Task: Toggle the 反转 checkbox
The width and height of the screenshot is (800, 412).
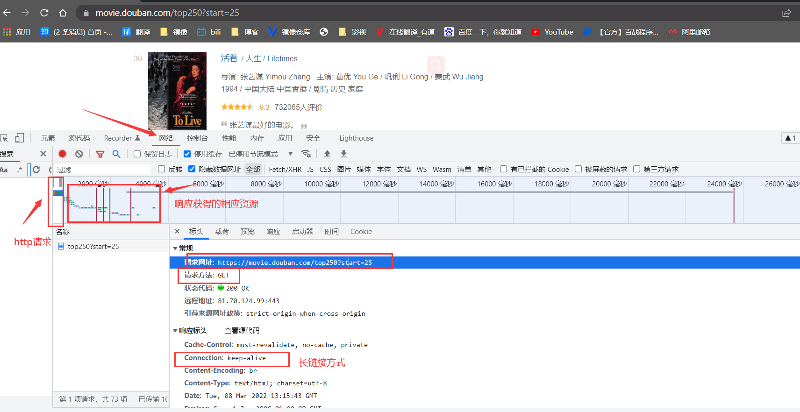Action: click(162, 169)
